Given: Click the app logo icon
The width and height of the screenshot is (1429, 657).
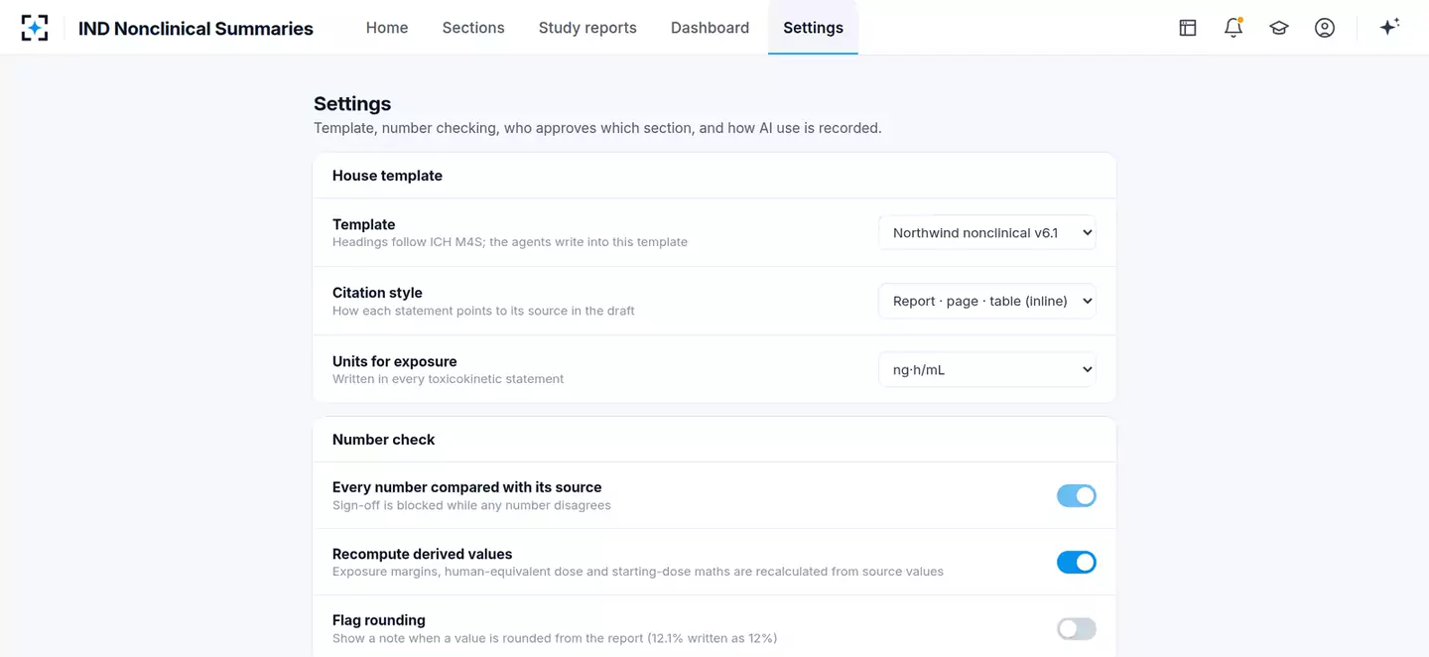Looking at the screenshot, I should coord(35,28).
